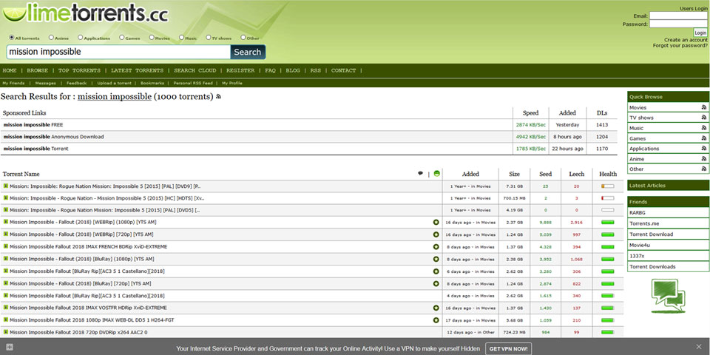Image resolution: width=710 pixels, height=355 pixels.
Task: Sort results by Size column header
Action: [x=514, y=174]
